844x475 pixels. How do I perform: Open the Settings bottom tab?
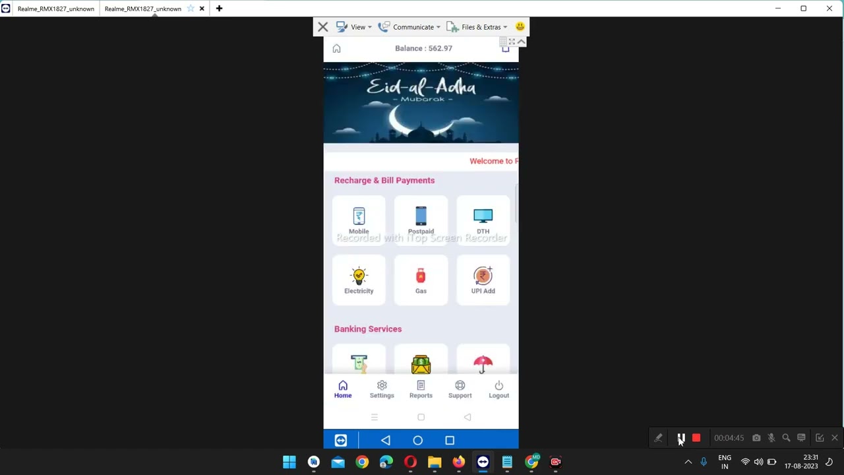coord(382,389)
